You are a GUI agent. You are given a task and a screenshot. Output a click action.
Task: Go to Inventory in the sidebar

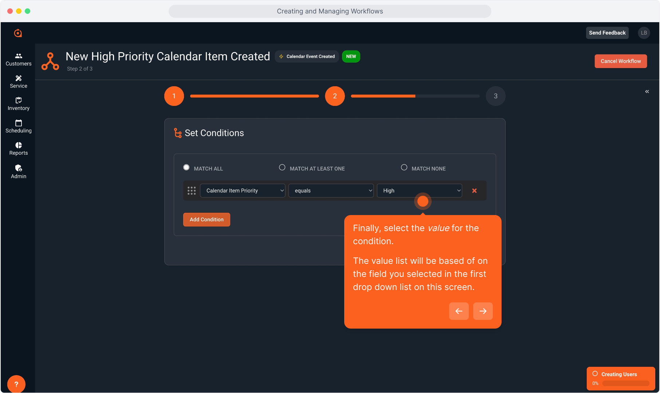coord(19,104)
